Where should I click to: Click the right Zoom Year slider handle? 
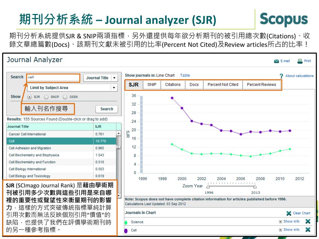pos(255,186)
